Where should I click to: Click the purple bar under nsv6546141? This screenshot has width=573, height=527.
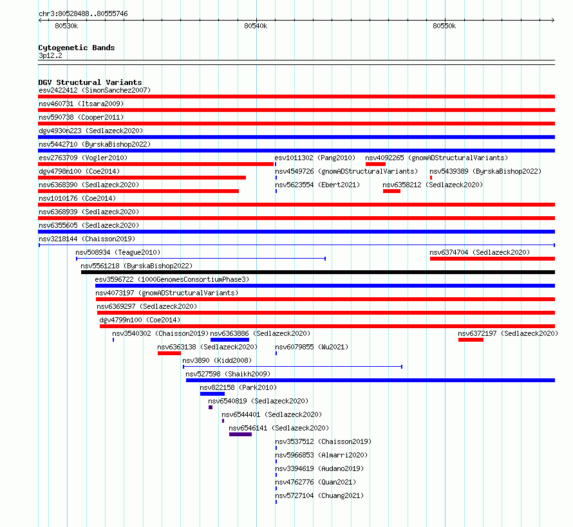[x=240, y=434]
